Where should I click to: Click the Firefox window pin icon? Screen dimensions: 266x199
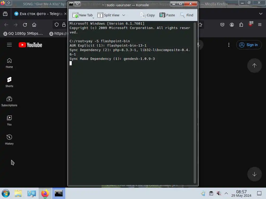pos(9,3)
